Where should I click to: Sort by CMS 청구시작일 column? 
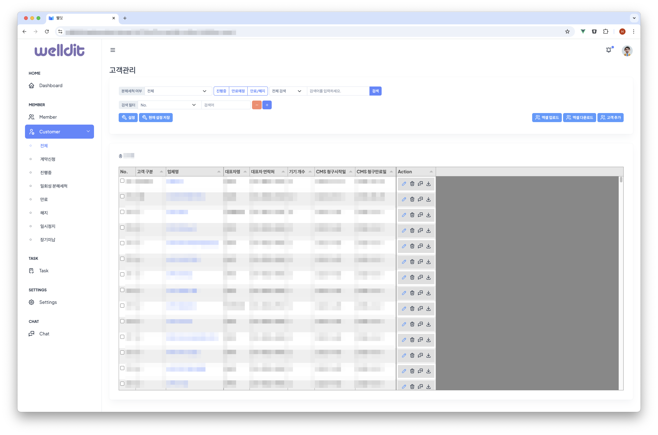[334, 172]
